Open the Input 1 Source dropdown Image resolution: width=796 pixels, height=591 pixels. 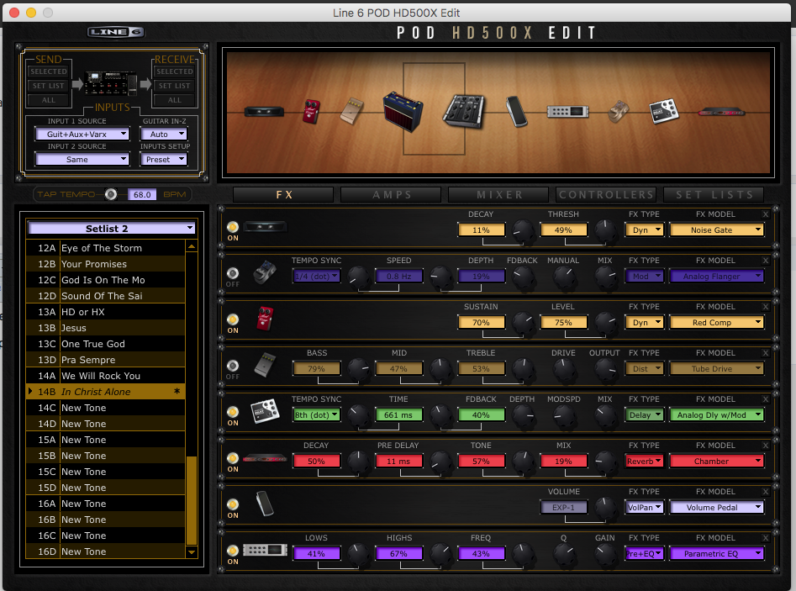click(x=82, y=134)
